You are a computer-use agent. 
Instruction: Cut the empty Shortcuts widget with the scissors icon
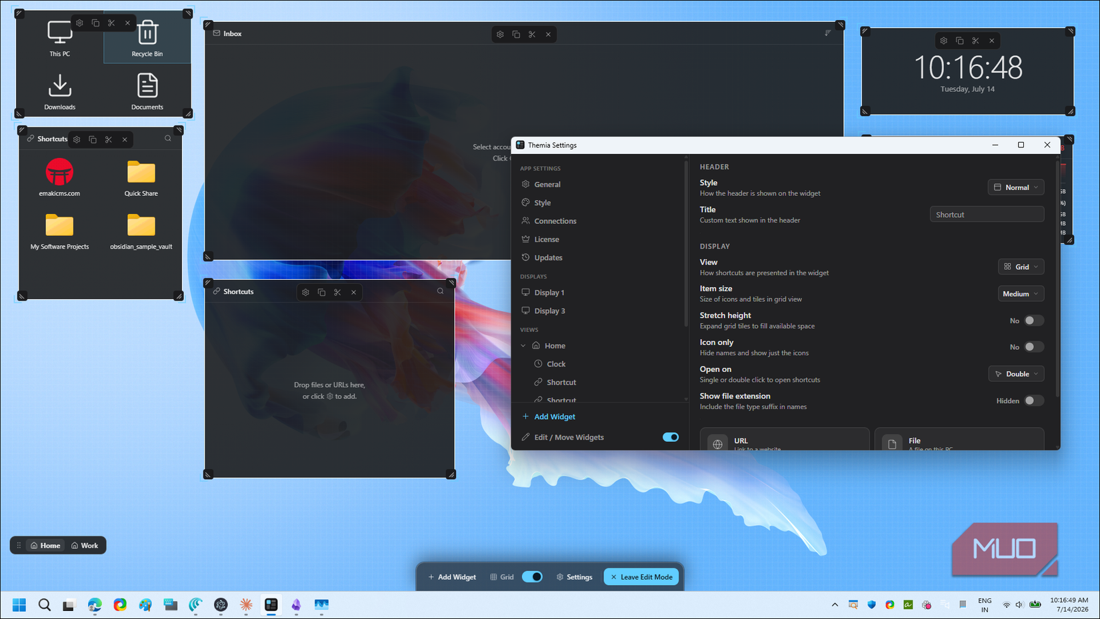337,292
